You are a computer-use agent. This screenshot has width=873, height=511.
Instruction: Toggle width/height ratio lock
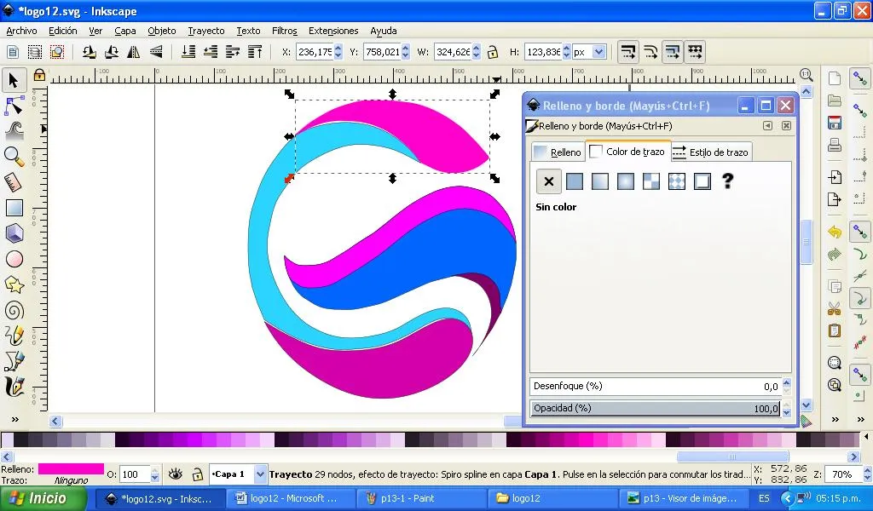click(492, 52)
